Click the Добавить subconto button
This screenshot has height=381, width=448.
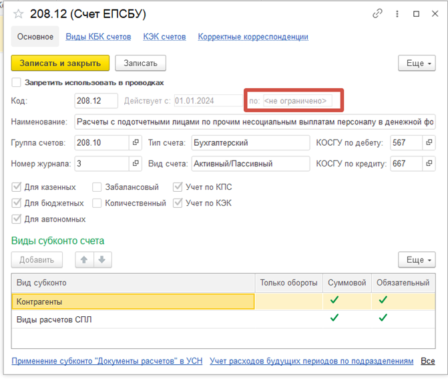(x=37, y=260)
